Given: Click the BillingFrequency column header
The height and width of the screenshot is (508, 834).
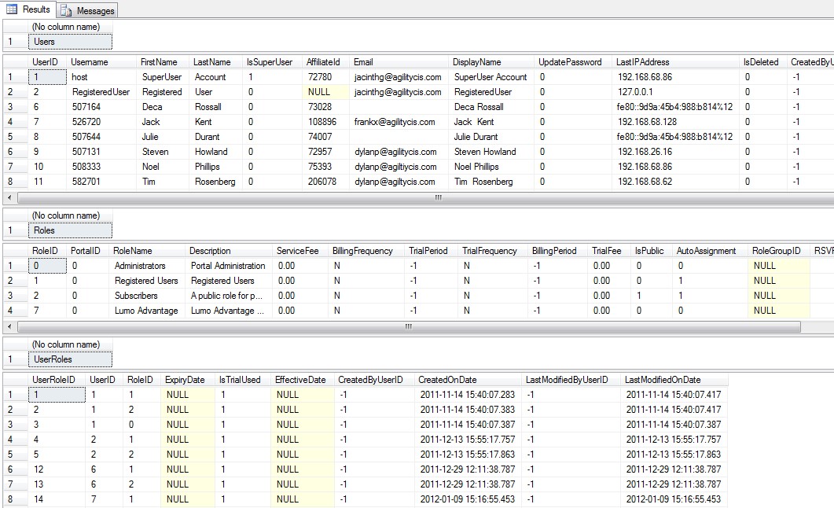Looking at the screenshot, I should pos(366,251).
